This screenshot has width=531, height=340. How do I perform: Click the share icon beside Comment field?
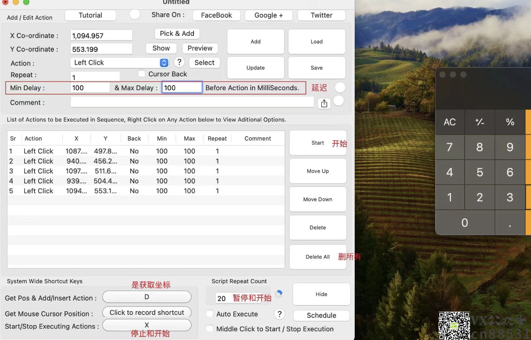[324, 103]
